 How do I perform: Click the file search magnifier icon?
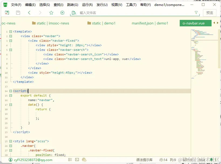74,13
